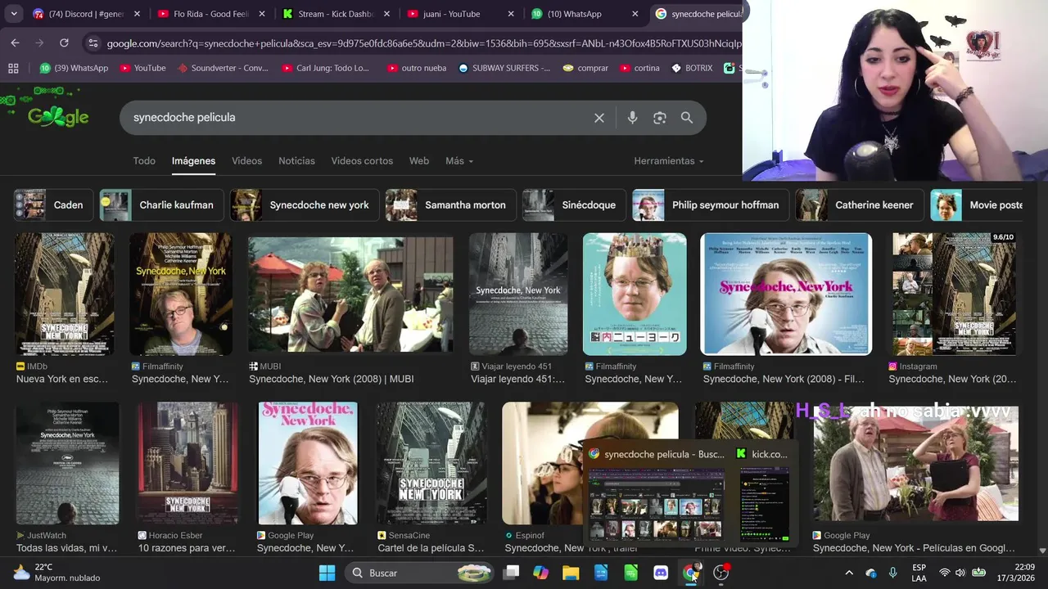
Task: Show hidden system tray icons chevron
Action: (x=849, y=573)
